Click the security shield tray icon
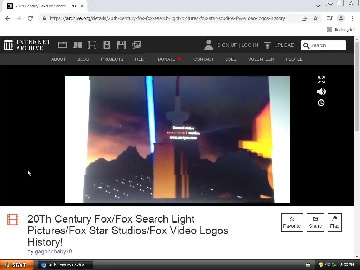 pos(321,265)
